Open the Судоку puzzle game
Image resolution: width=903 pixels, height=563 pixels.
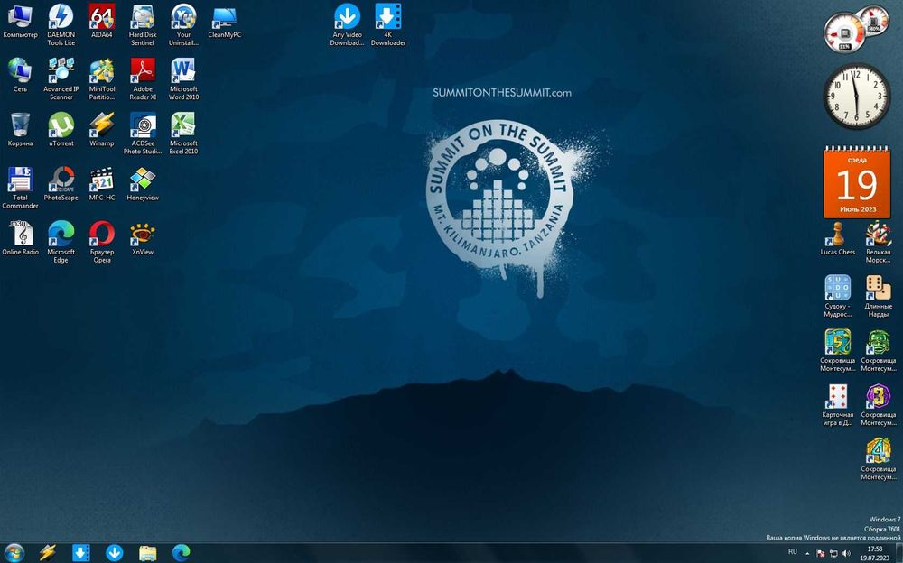pos(838,296)
